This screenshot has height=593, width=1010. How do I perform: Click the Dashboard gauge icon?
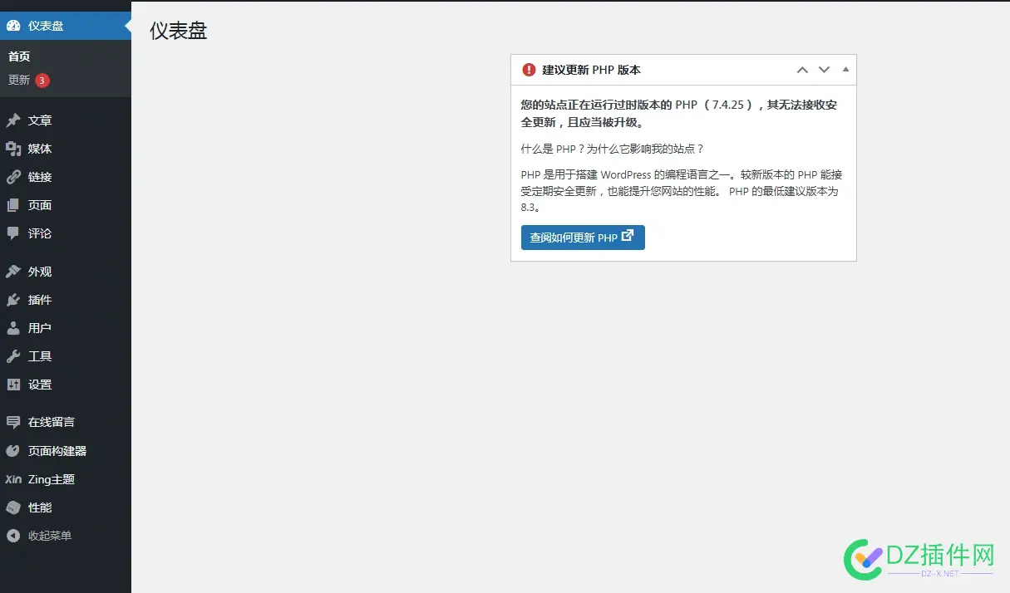point(13,26)
